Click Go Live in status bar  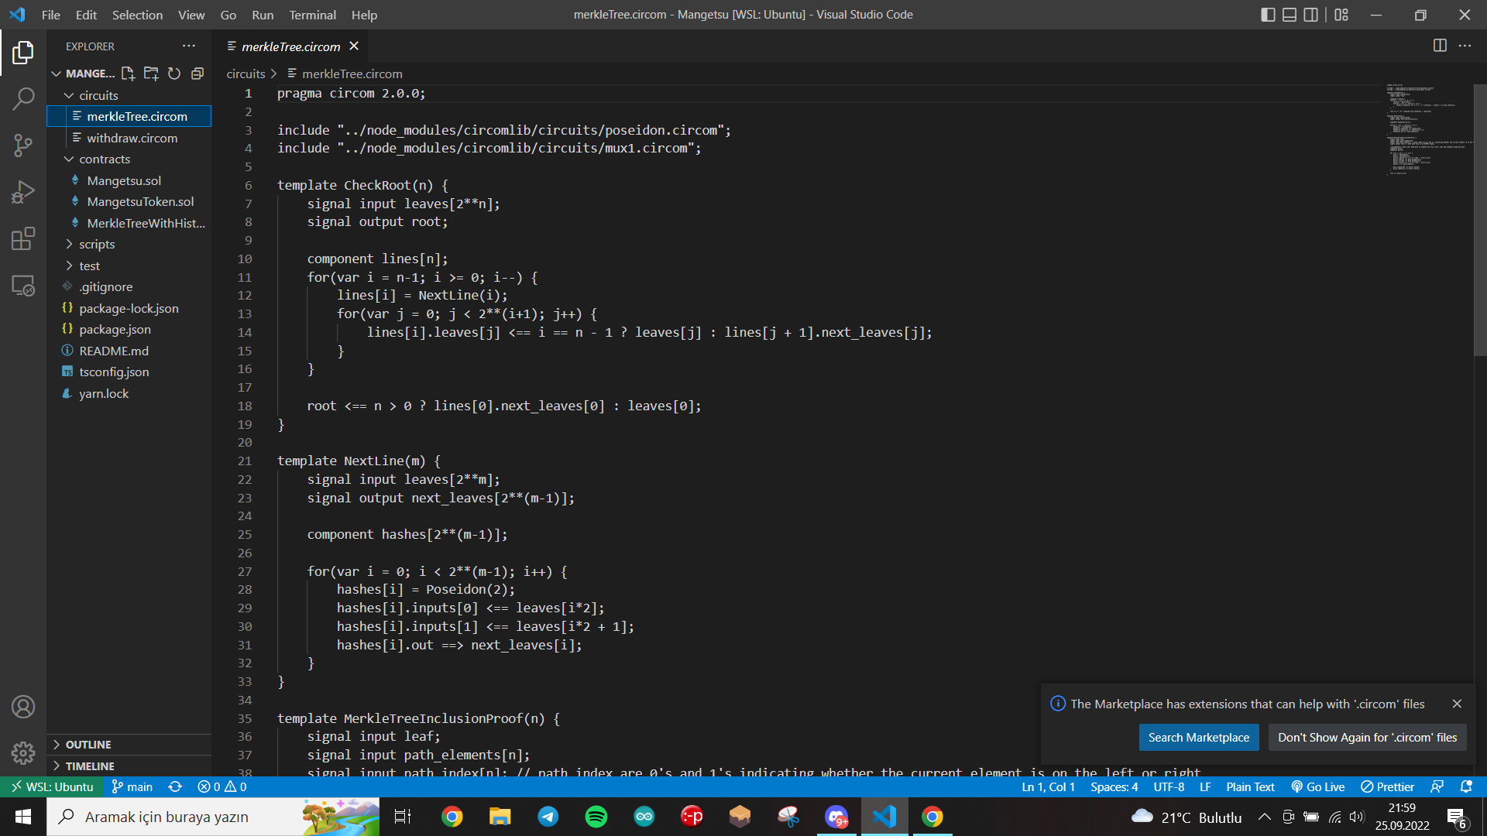coord(1318,786)
